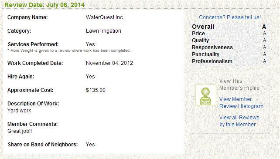Click the Great job!! member comment
The height and width of the screenshot is (159, 280).
click(x=20, y=131)
